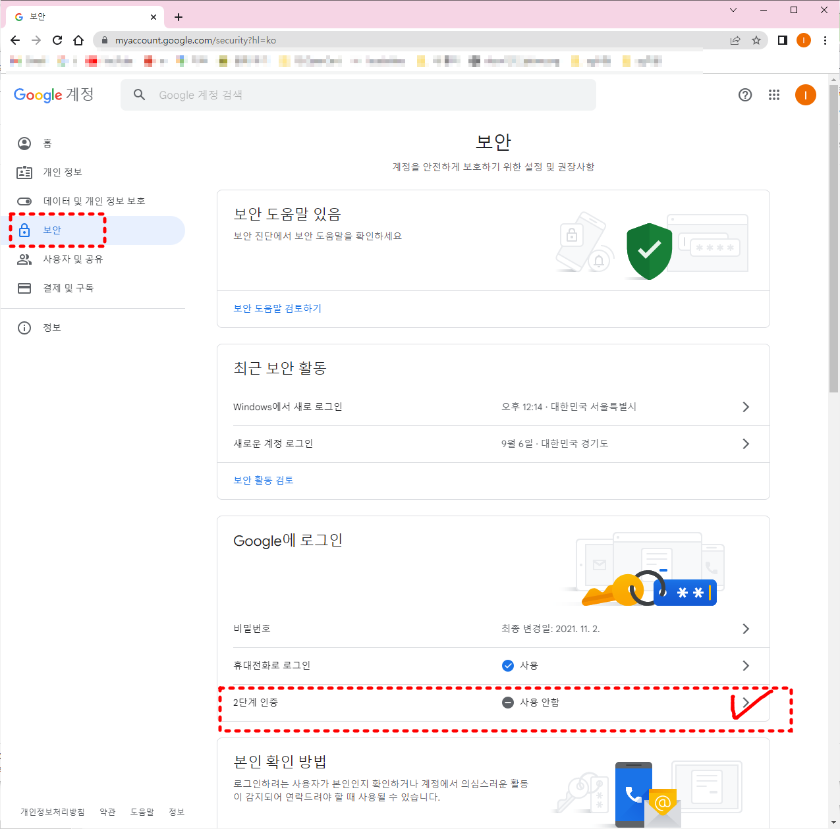Focus the Google 계정 검색 field
840x829 pixels.
pyautogui.click(x=358, y=95)
